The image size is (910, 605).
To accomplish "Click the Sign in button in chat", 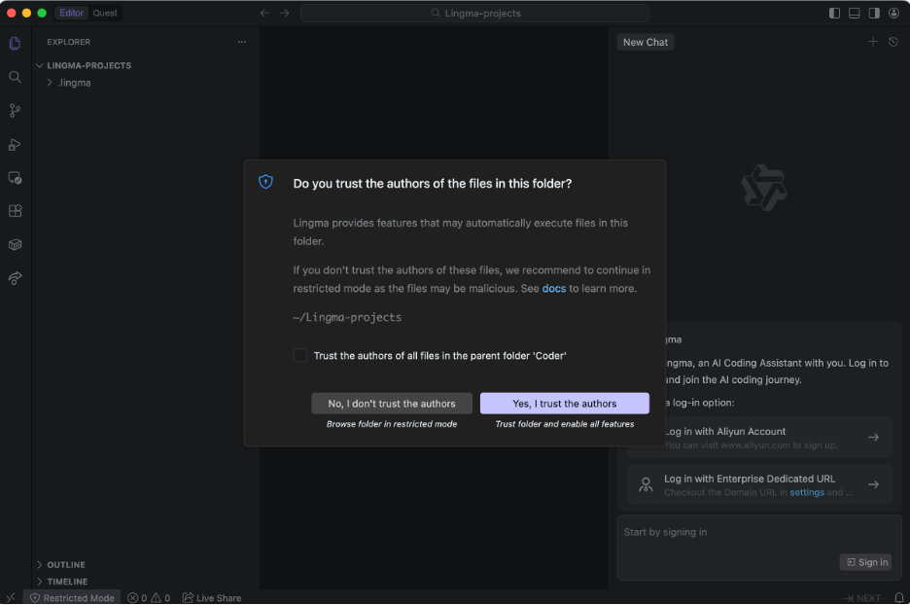I will coord(865,562).
